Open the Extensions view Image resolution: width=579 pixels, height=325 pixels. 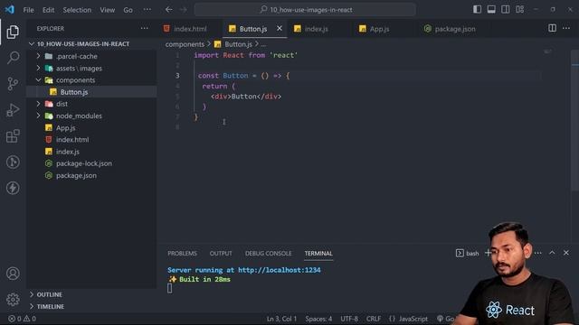pos(13,136)
